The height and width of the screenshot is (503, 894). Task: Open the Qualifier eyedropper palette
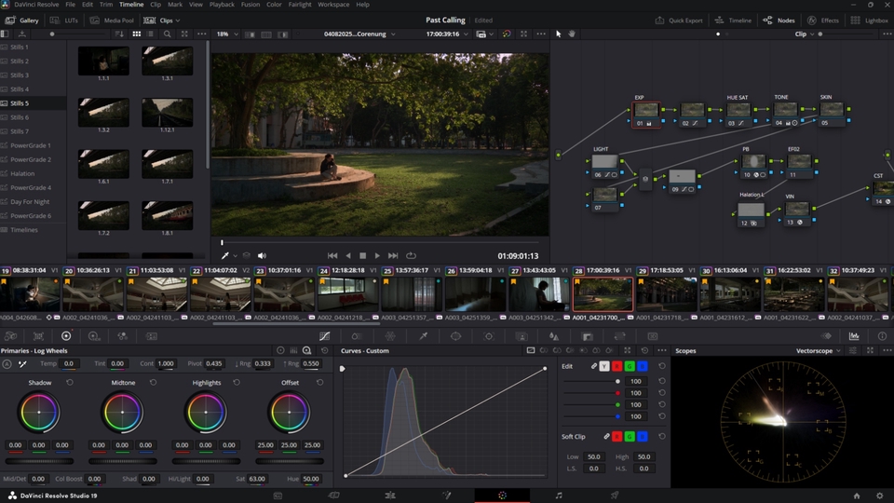[x=424, y=336]
